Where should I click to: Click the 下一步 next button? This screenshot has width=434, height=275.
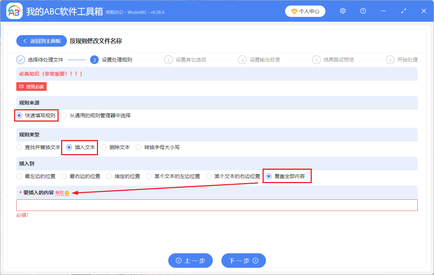pos(243,260)
